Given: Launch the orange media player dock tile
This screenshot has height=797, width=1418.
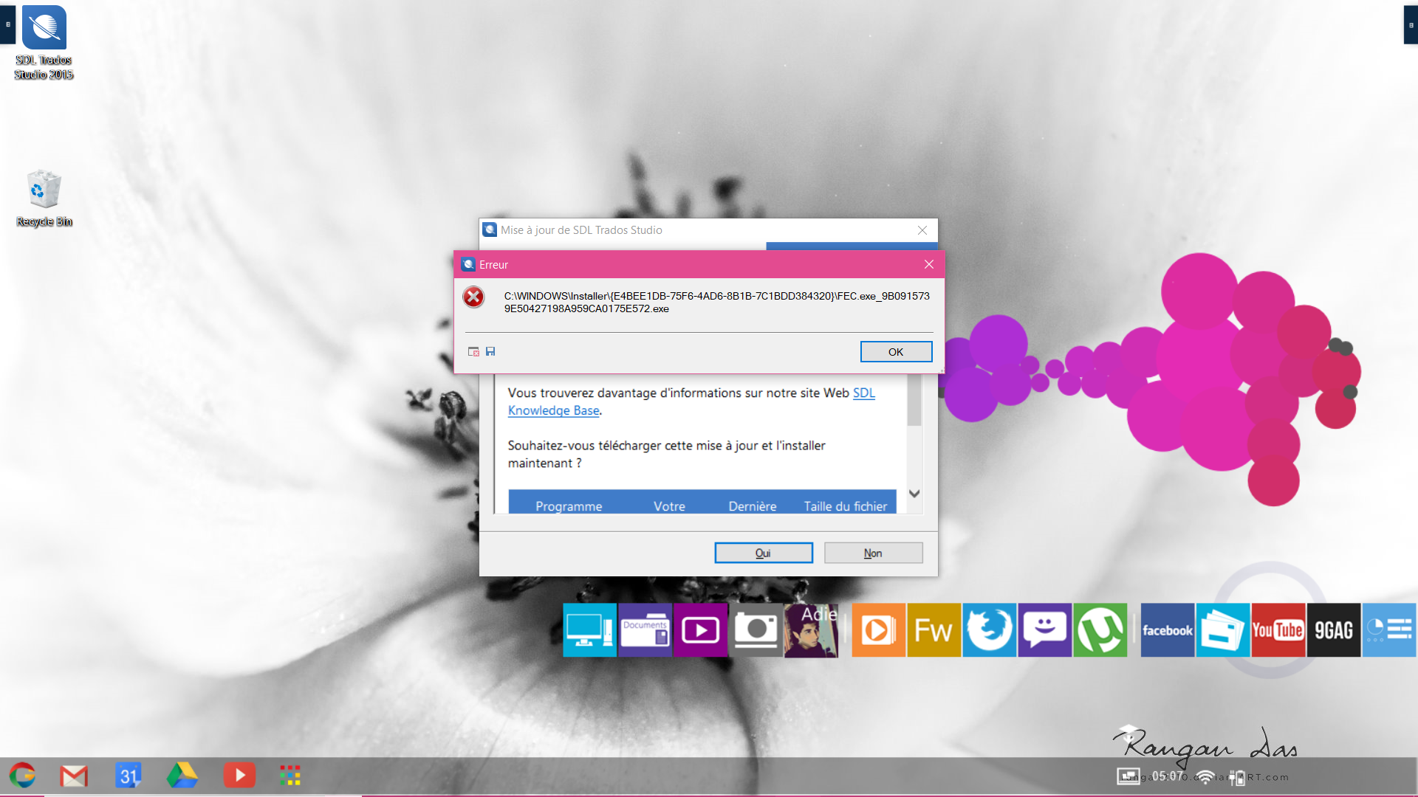Looking at the screenshot, I should click(878, 630).
